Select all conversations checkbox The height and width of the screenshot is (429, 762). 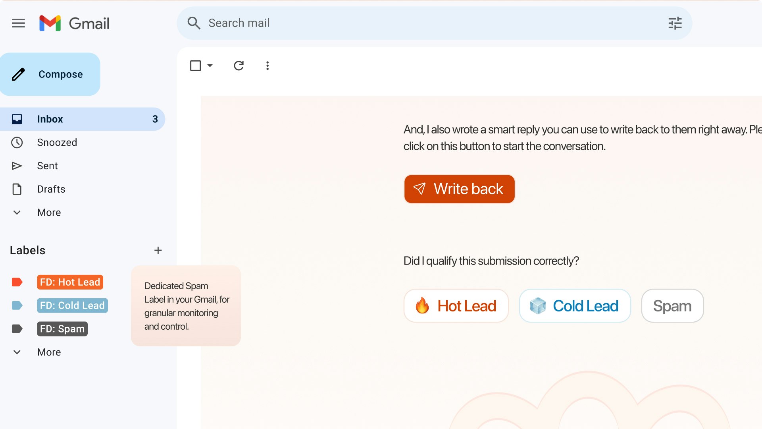click(196, 66)
